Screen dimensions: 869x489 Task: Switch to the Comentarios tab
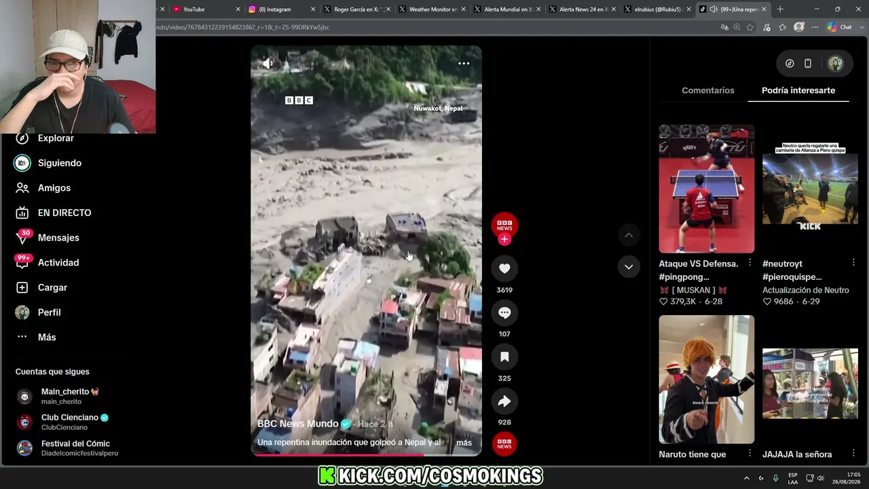tap(708, 90)
